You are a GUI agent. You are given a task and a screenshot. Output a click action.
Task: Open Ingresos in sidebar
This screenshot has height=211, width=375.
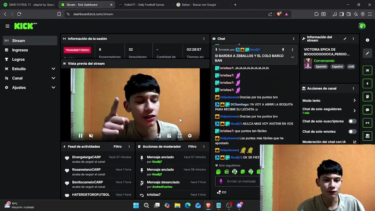[x=30, y=50]
